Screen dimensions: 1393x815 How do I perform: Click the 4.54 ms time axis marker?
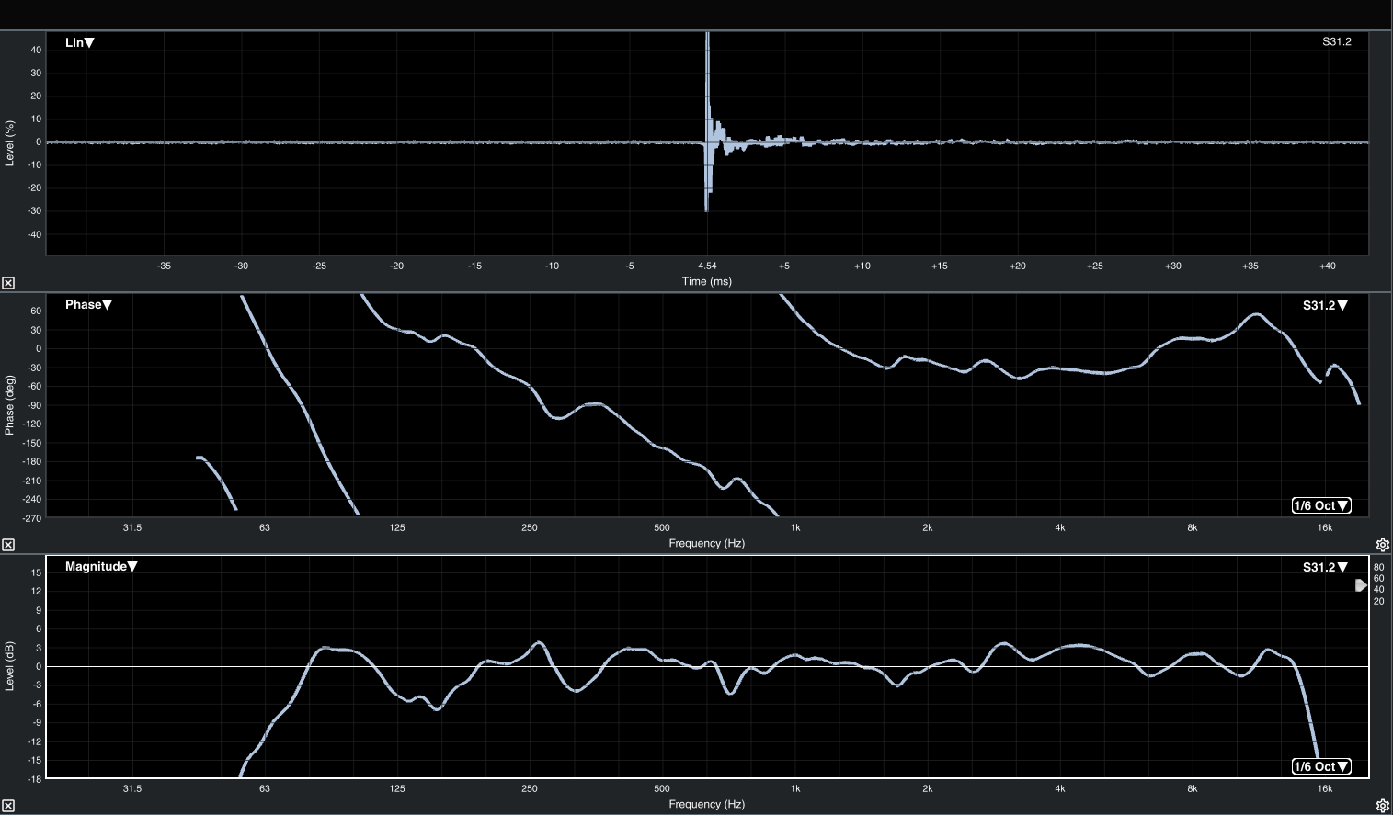707,266
